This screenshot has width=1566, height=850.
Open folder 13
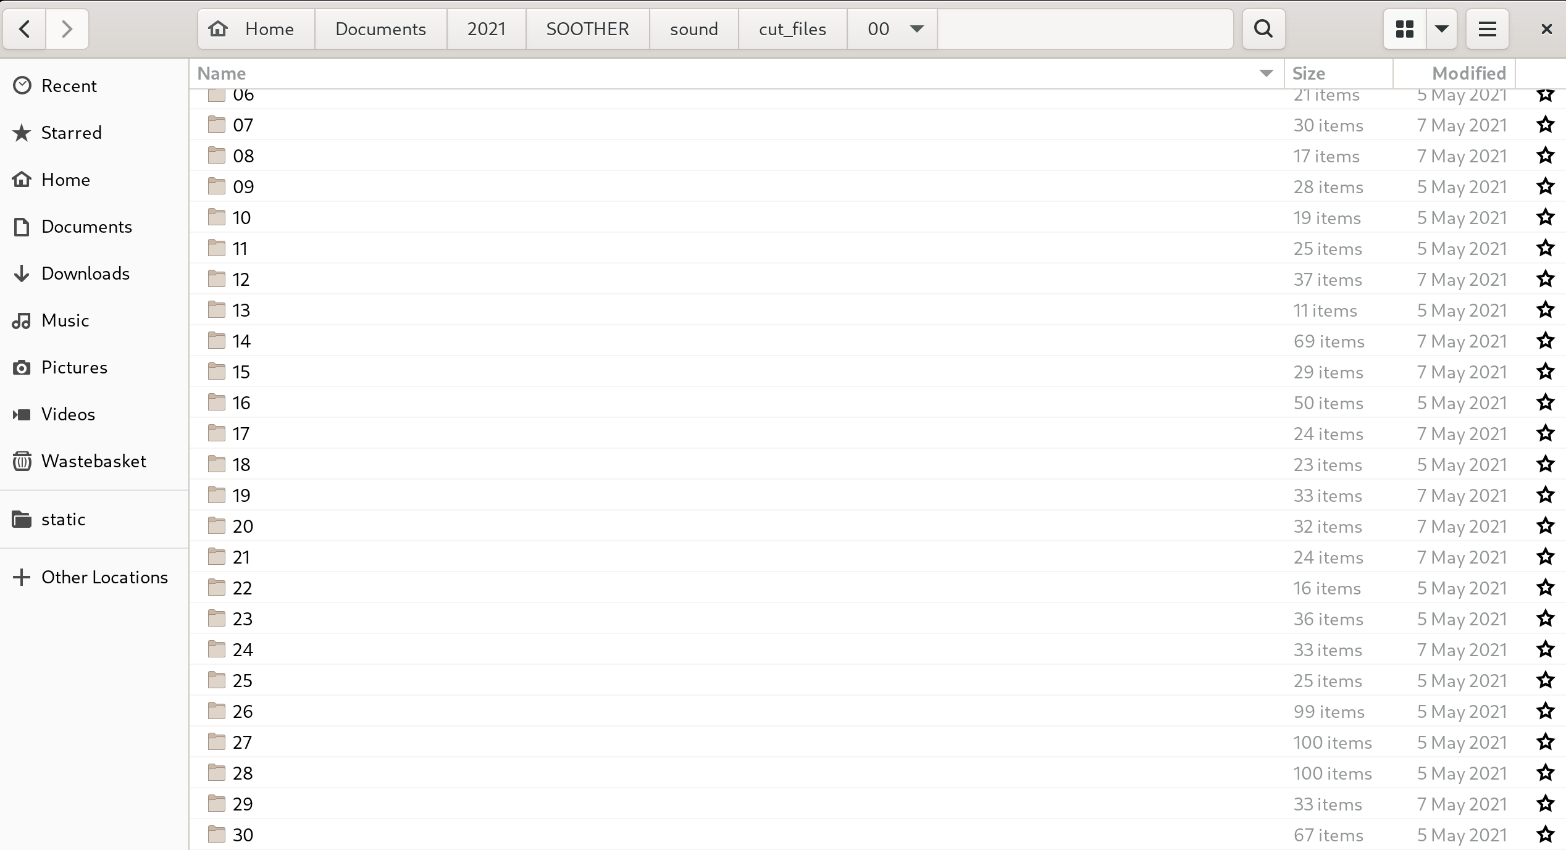point(240,310)
